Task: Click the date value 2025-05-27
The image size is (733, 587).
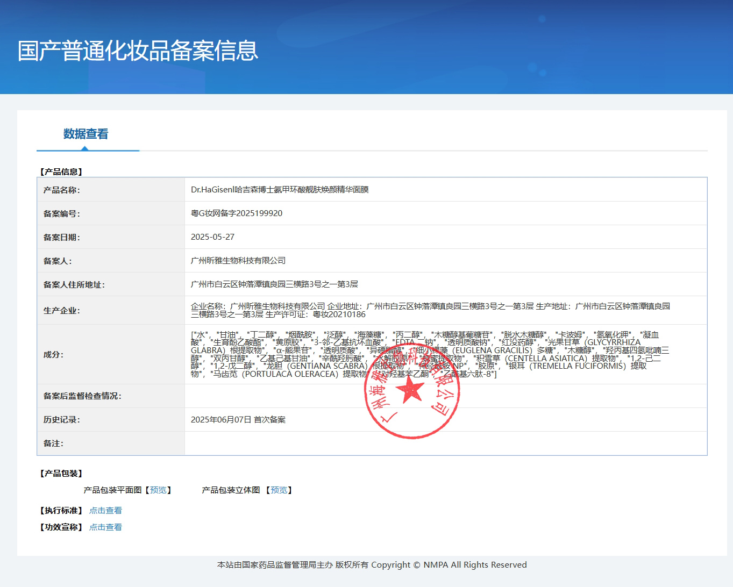Action: pos(212,237)
